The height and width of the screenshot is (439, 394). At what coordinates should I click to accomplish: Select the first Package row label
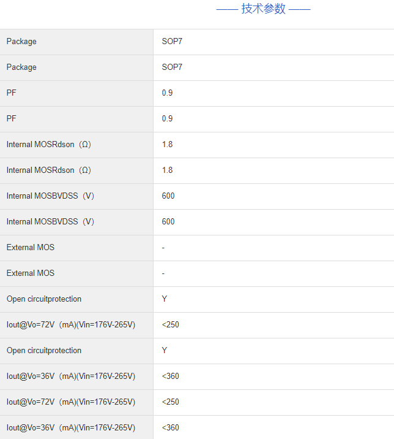(21, 42)
